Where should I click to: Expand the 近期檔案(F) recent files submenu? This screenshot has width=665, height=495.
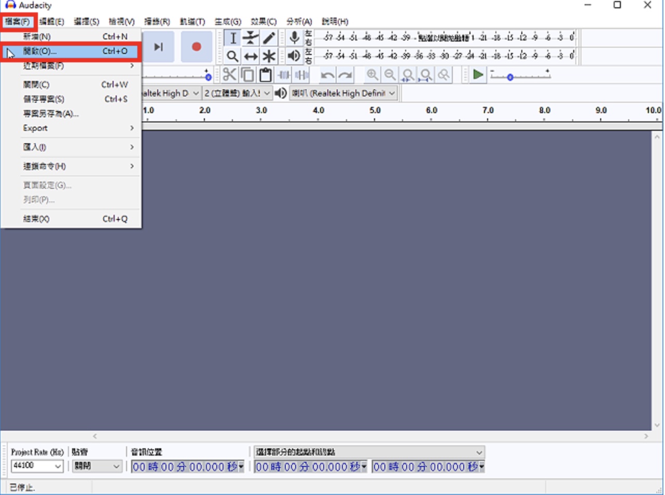(71, 66)
